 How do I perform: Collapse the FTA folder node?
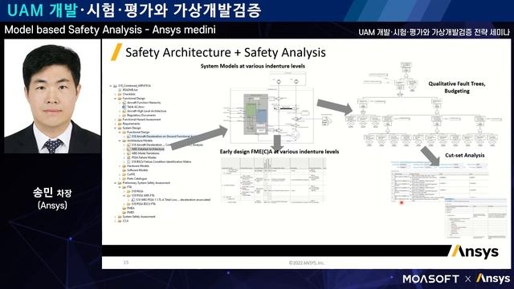point(120,187)
